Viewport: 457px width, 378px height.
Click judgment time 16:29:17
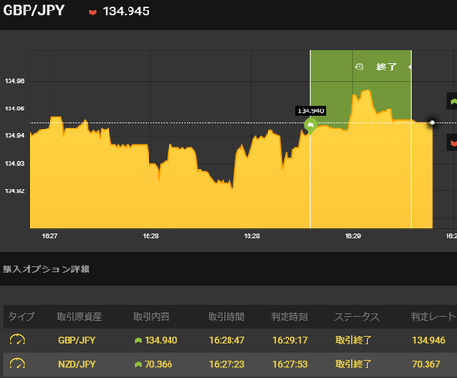tap(290, 340)
